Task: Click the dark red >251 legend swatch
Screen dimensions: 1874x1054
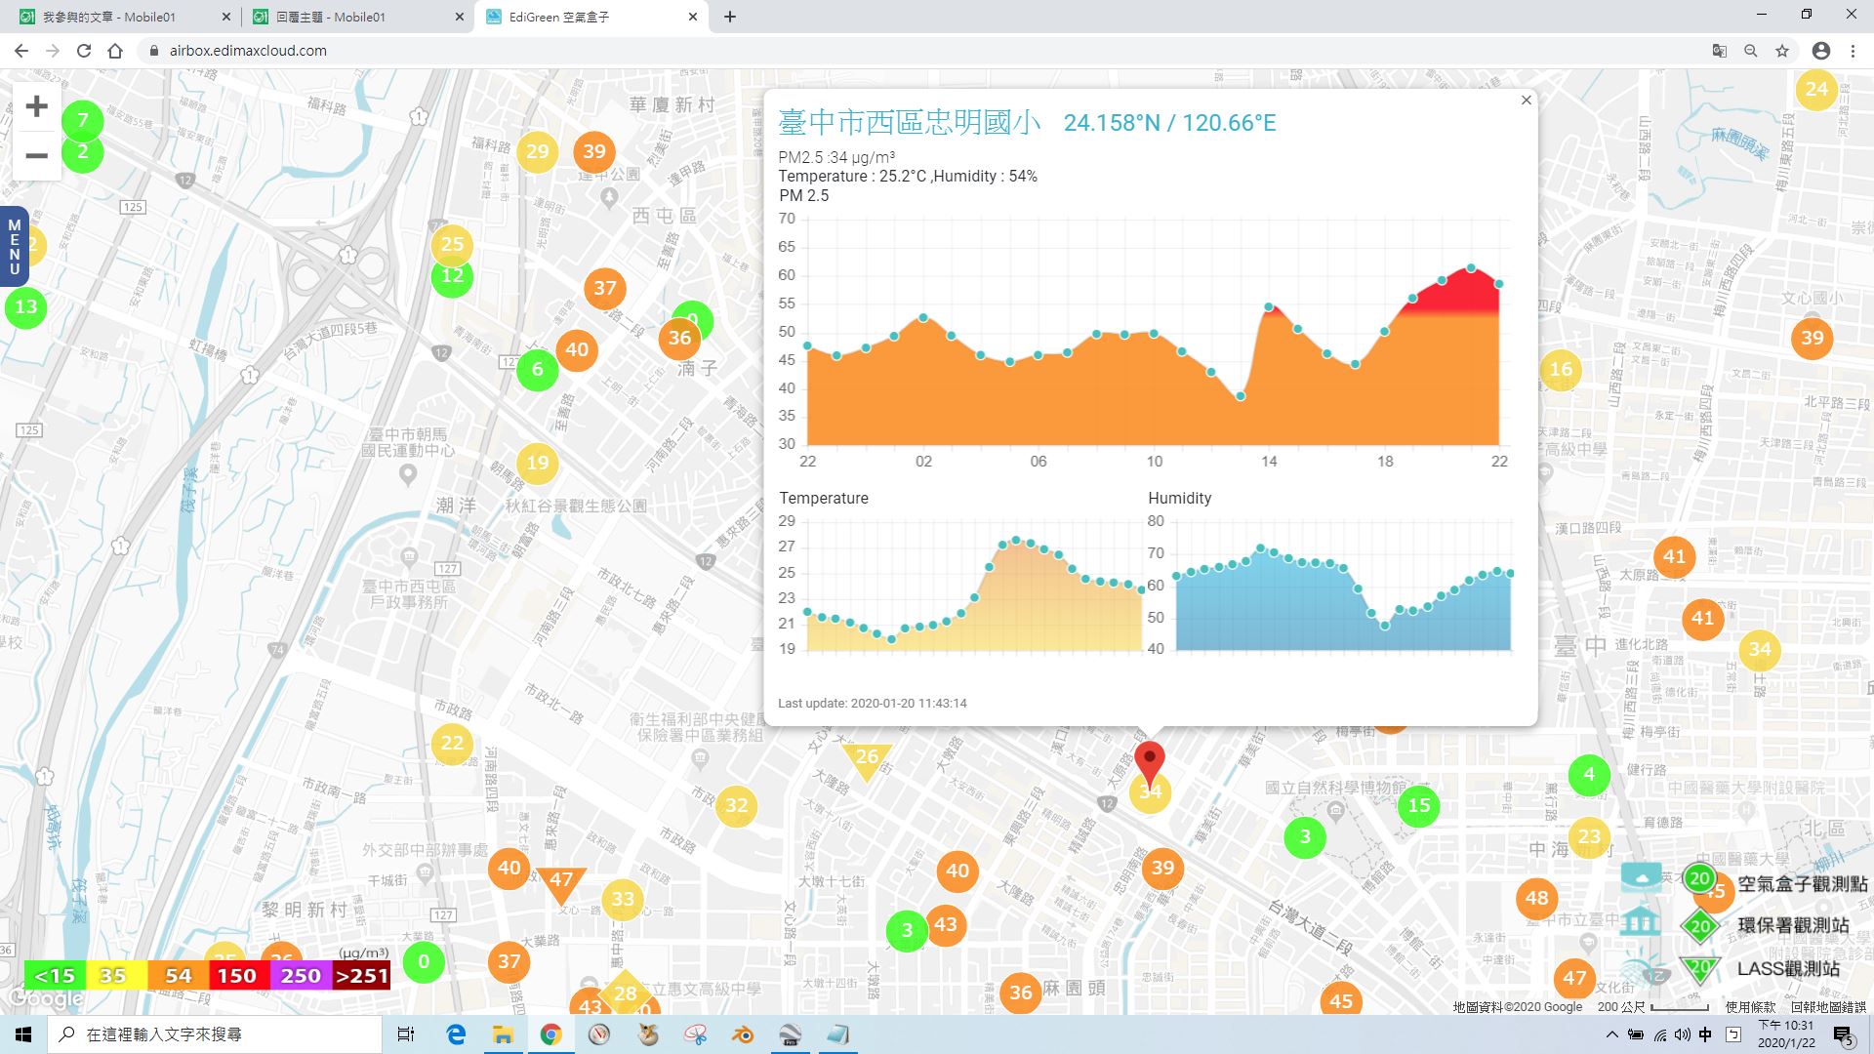Action: click(362, 976)
